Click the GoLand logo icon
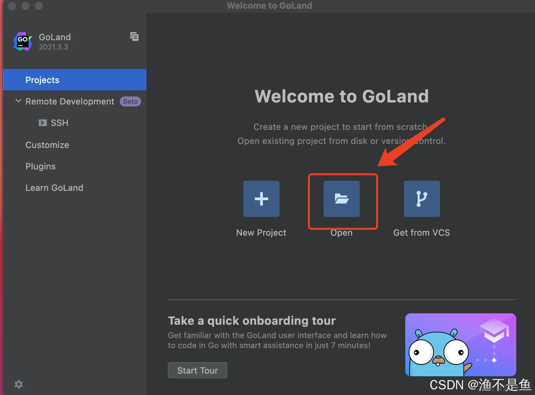Image resolution: width=535 pixels, height=395 pixels. [x=23, y=42]
